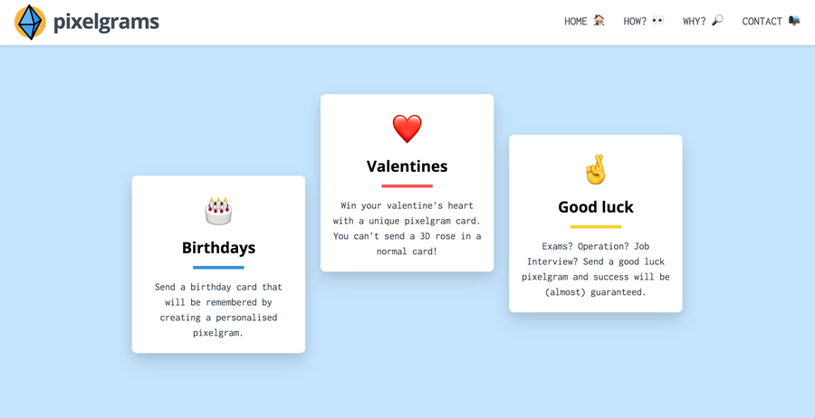This screenshot has height=418, width=815.
Task: Click the red heart emoji
Action: point(407,128)
